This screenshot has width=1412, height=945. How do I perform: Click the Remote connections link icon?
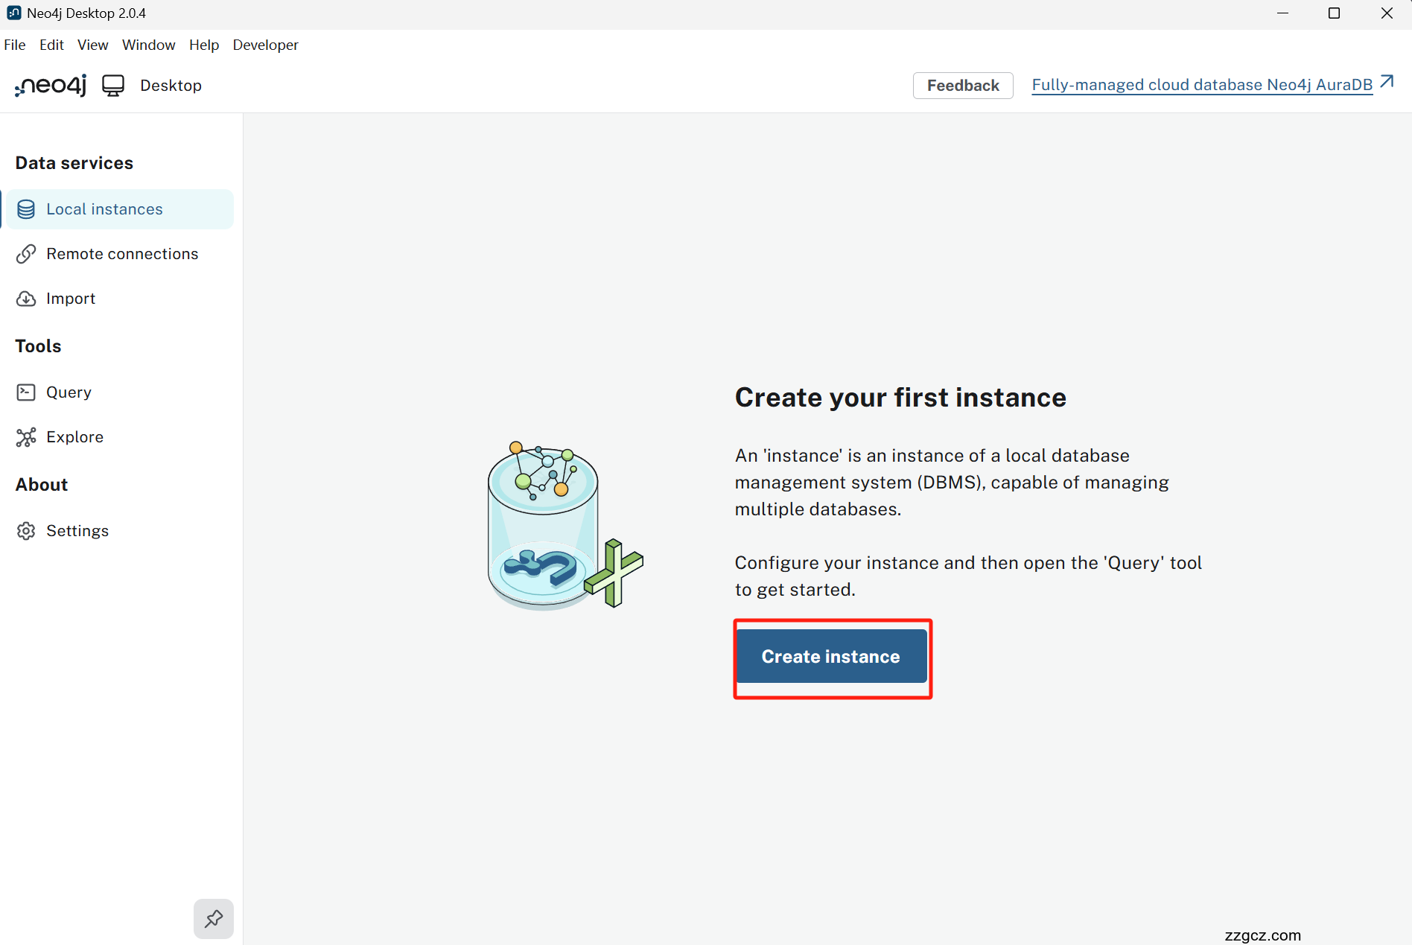26,254
